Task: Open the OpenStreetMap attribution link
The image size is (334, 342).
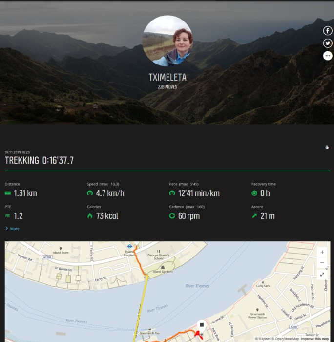Action: pyautogui.click(x=285, y=339)
